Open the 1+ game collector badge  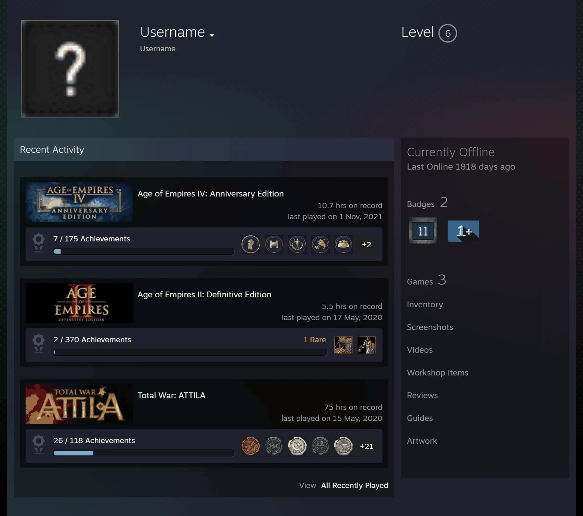click(463, 231)
